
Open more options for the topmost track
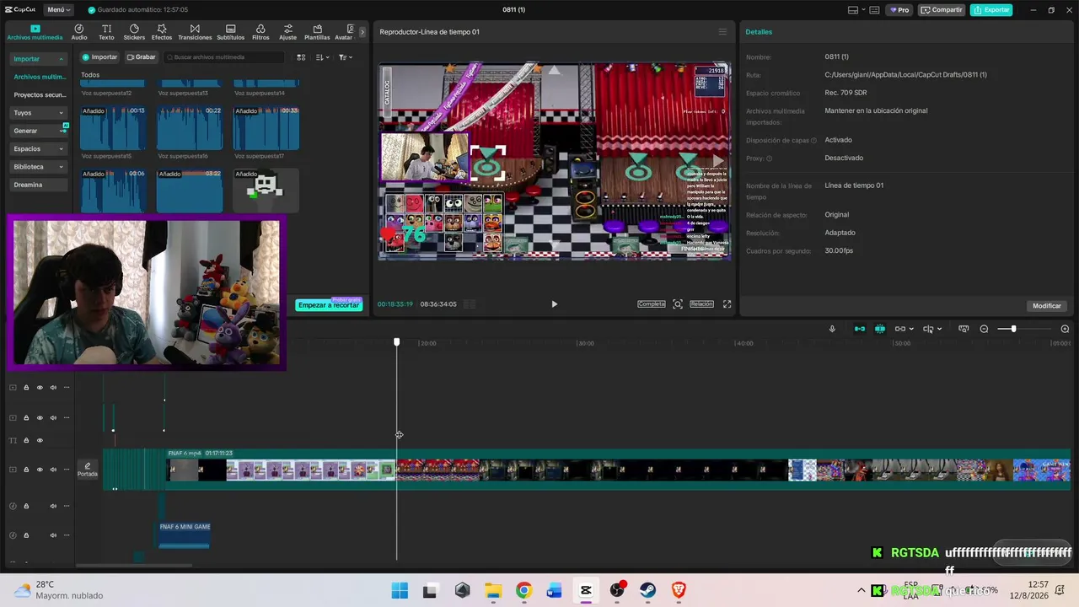67,388
